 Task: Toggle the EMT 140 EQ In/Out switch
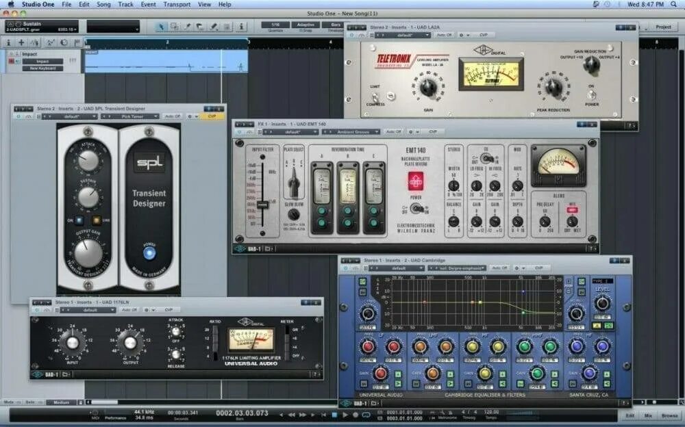click(x=486, y=159)
